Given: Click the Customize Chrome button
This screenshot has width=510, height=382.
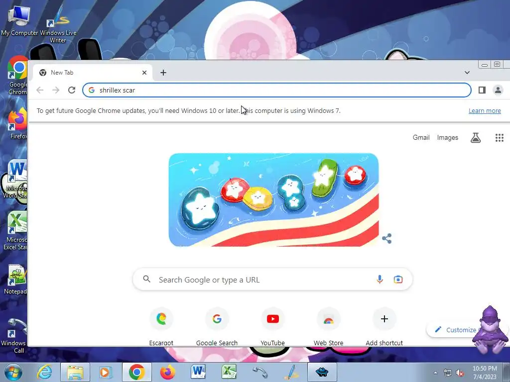Looking at the screenshot, I should coord(455,330).
